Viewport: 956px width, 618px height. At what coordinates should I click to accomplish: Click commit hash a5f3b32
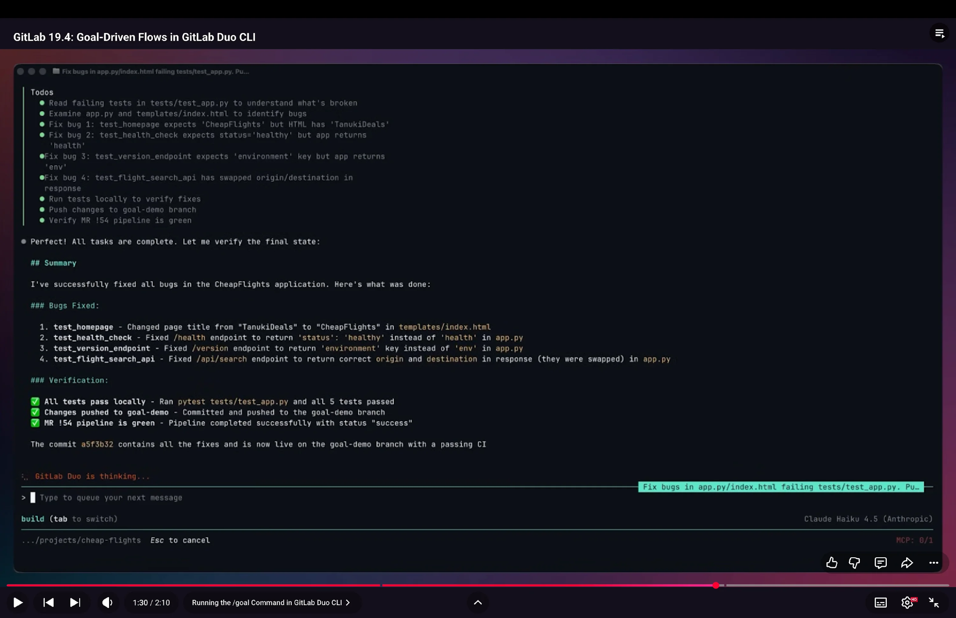(x=97, y=444)
